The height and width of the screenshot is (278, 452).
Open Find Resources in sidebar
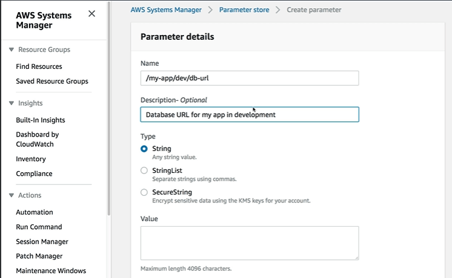coord(39,66)
